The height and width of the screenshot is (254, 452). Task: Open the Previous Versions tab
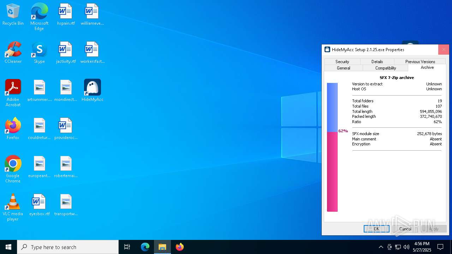420,61
